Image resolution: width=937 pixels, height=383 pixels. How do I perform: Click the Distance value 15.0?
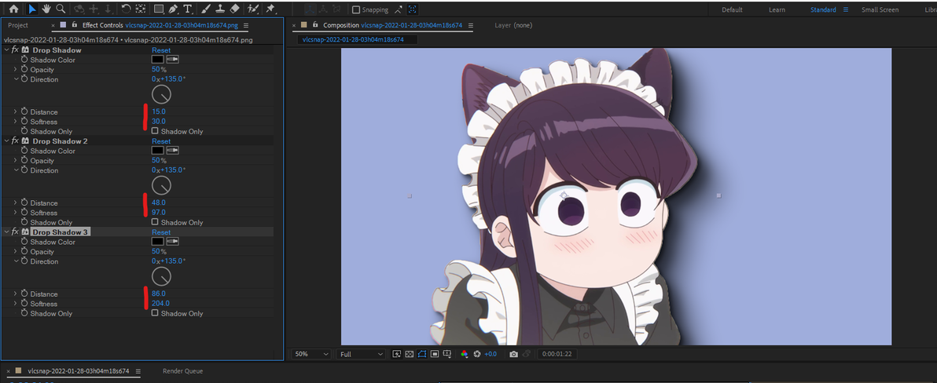coord(158,111)
